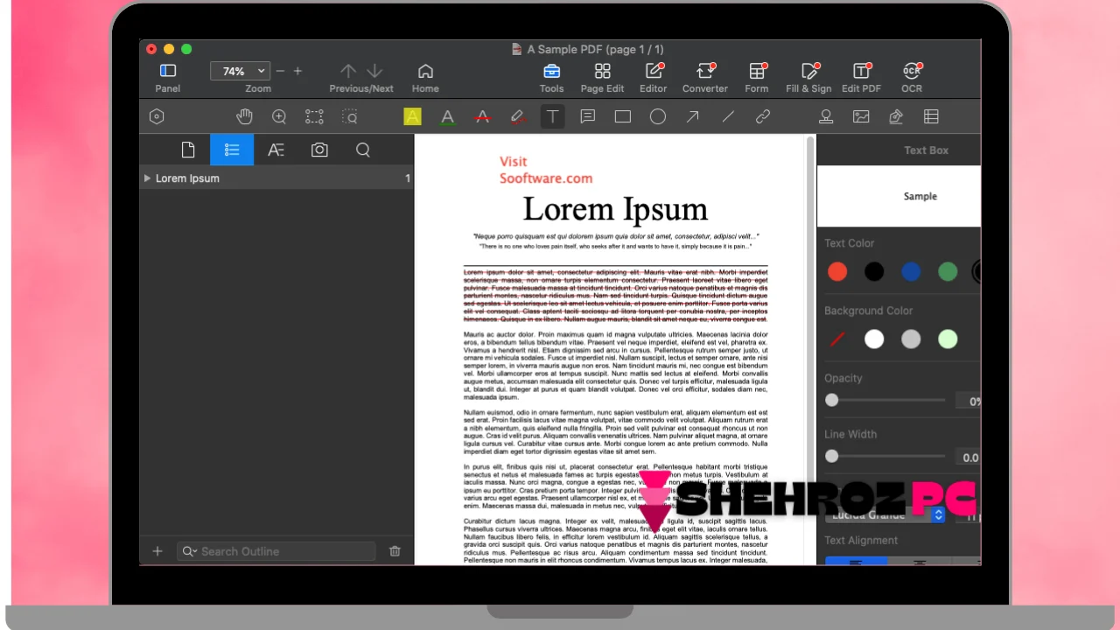Go to next page with down arrow
Screen dimensions: 1120x630
pyautogui.click(x=374, y=71)
